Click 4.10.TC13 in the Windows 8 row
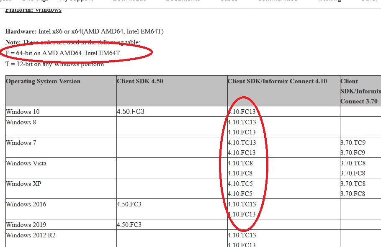The width and height of the screenshot is (381, 247). pyautogui.click(x=242, y=122)
